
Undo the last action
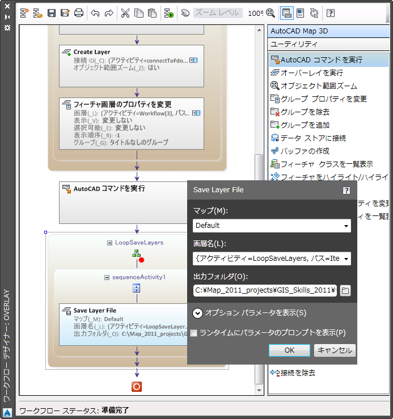95,13
